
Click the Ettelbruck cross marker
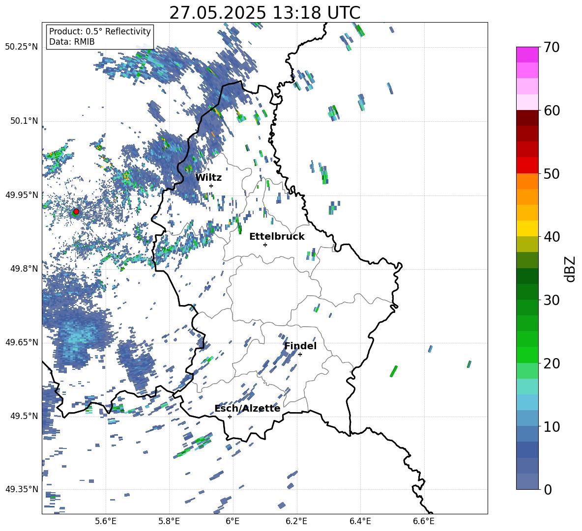click(265, 245)
